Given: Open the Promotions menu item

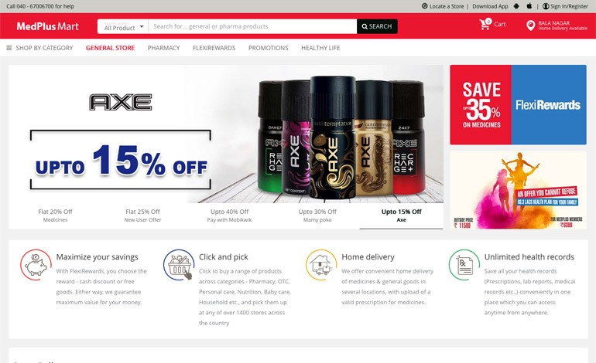Looking at the screenshot, I should click(x=269, y=48).
